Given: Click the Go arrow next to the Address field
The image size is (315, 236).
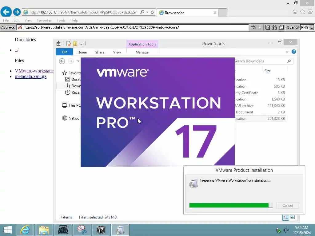Looking at the screenshot, I should [x=253, y=27].
